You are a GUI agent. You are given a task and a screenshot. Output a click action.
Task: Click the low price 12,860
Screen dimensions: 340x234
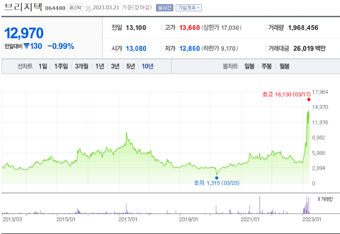coord(190,49)
